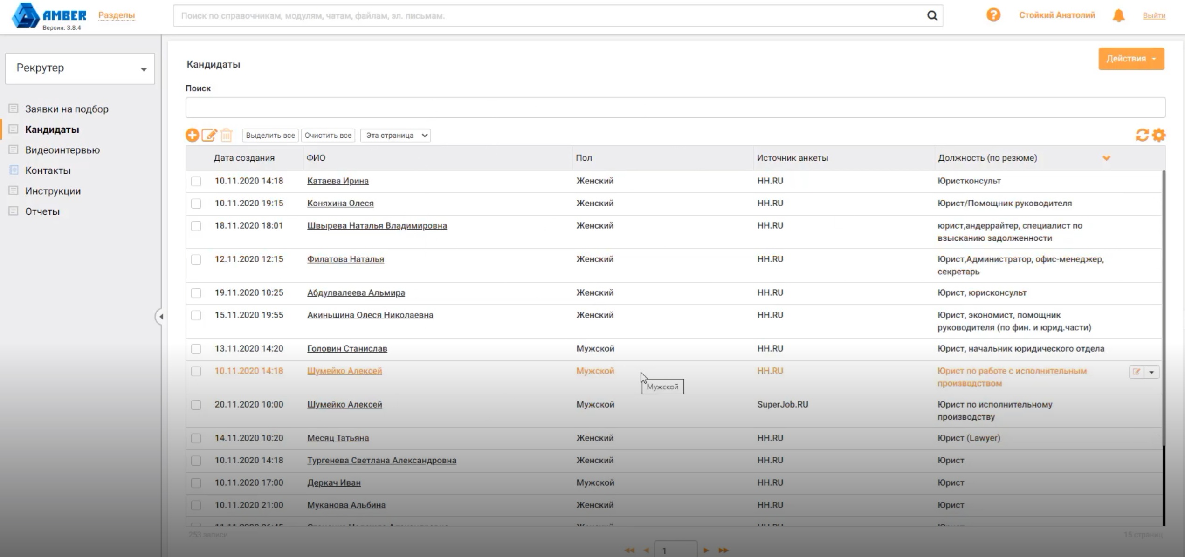
Task: Open the Разделы sections menu
Action: pos(117,15)
